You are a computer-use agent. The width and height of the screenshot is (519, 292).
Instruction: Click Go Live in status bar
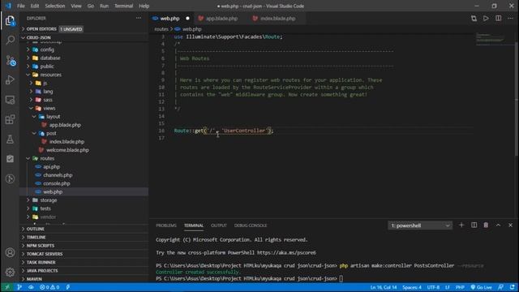(481, 287)
